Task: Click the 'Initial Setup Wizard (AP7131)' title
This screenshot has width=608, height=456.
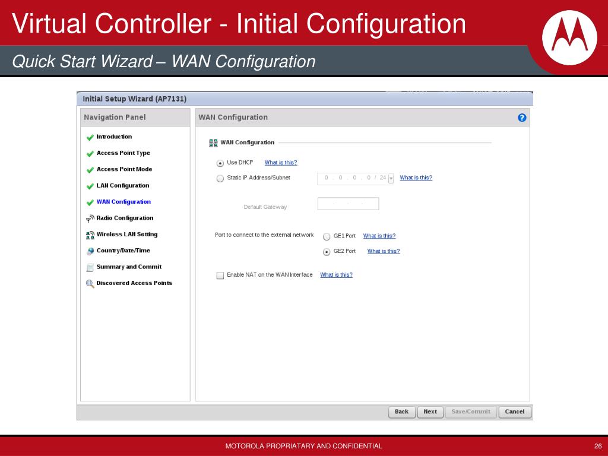Action: point(135,99)
